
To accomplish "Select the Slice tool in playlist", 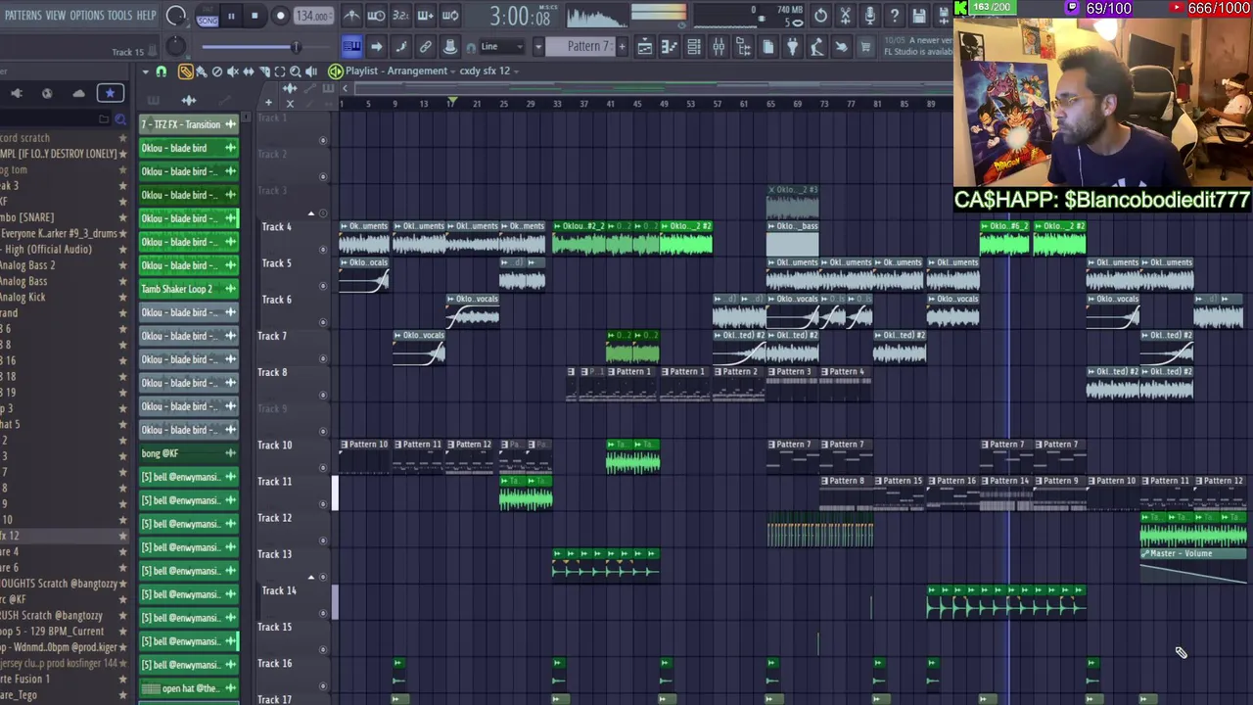I will pos(264,71).
